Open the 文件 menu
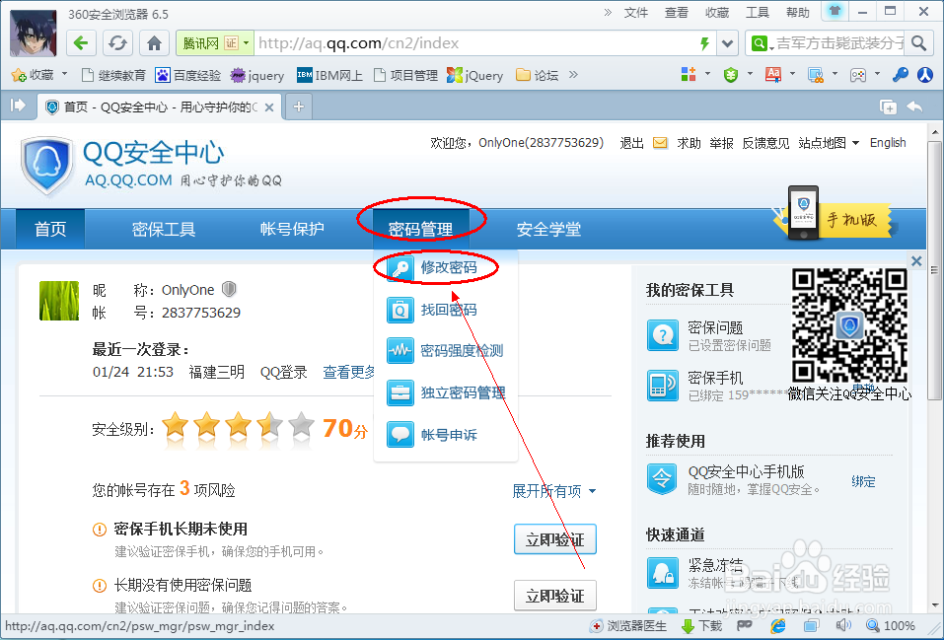Image resolution: width=944 pixels, height=640 pixels. tap(636, 13)
